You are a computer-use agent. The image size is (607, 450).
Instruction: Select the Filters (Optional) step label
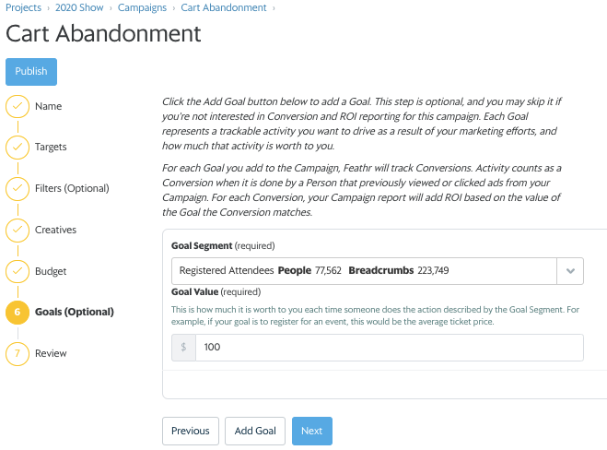point(72,188)
